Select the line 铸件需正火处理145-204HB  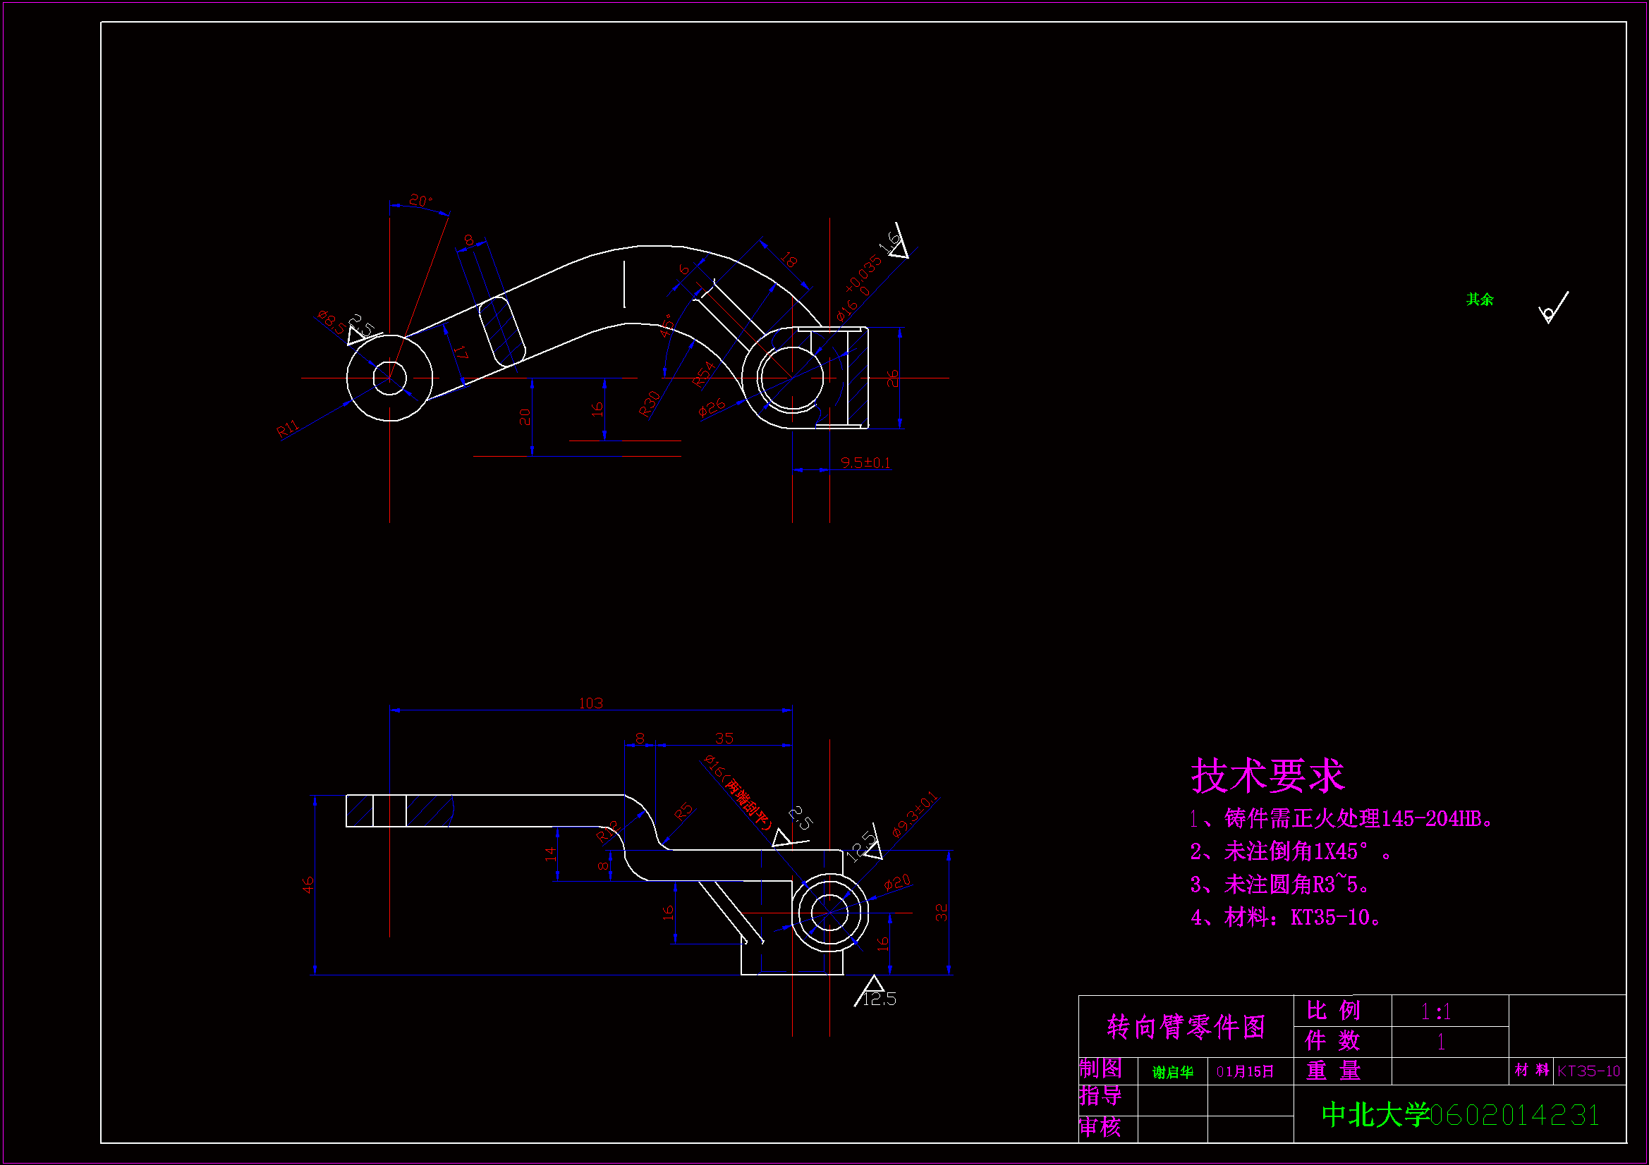pos(1341,819)
